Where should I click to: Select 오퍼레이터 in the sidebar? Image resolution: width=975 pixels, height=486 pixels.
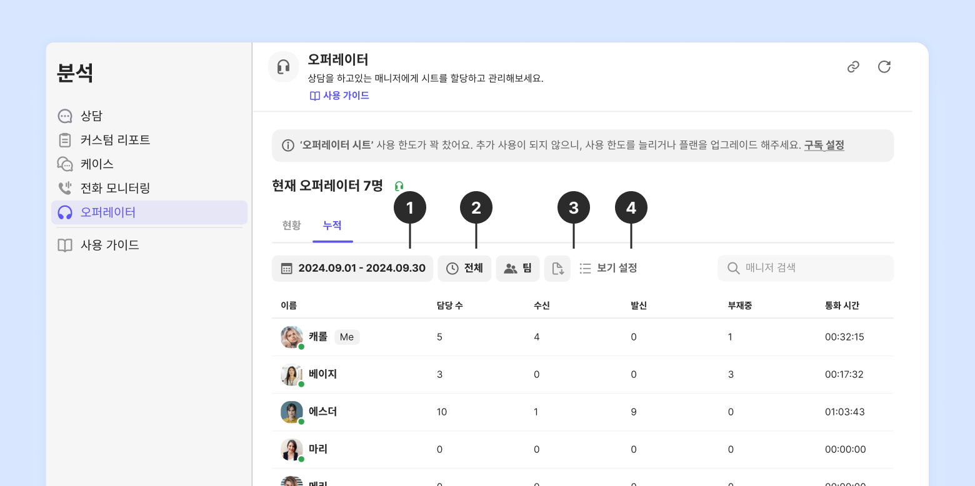click(108, 212)
